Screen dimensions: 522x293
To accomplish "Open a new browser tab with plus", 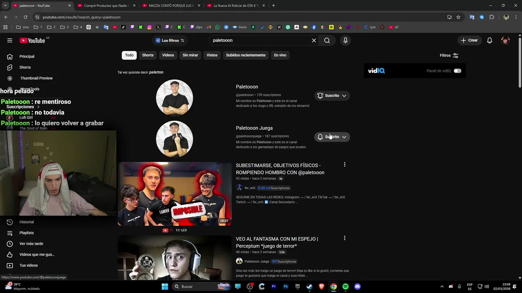I will pos(273,6).
